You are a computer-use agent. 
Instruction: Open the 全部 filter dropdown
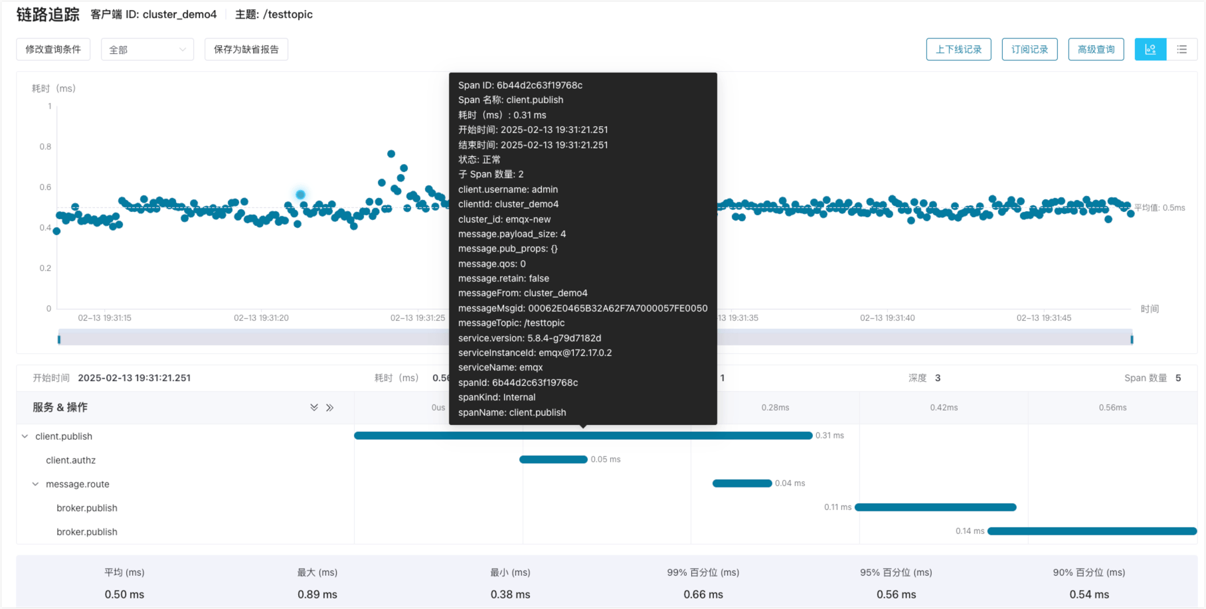(147, 49)
